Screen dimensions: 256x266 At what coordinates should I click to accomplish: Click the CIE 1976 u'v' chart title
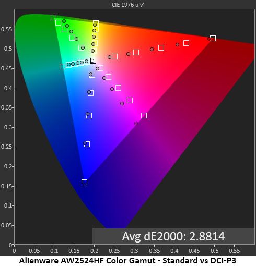point(128,5)
